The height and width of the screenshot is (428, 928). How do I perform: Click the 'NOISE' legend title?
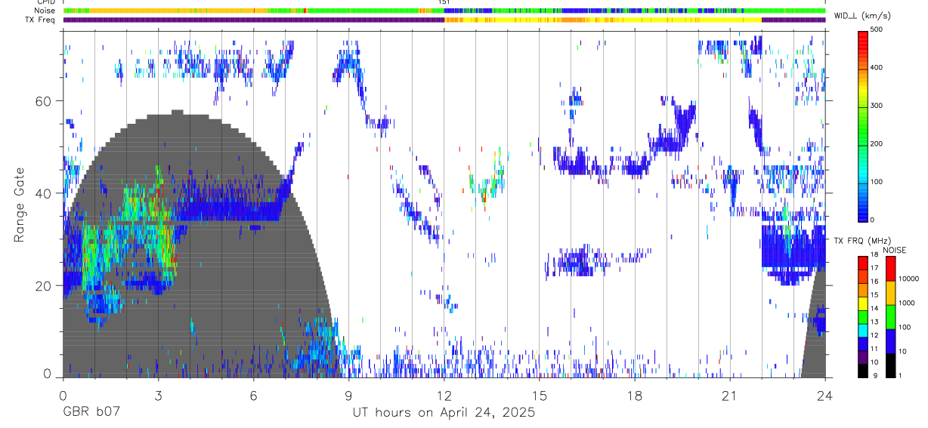893,250
